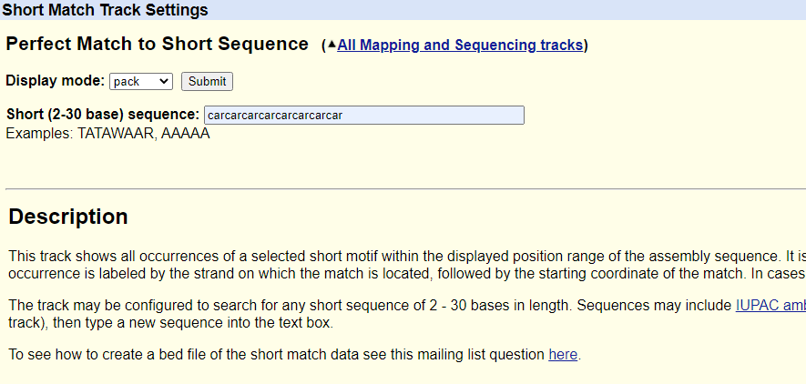
Task: Click the paragraph starting "This track shows"
Action: (x=405, y=265)
